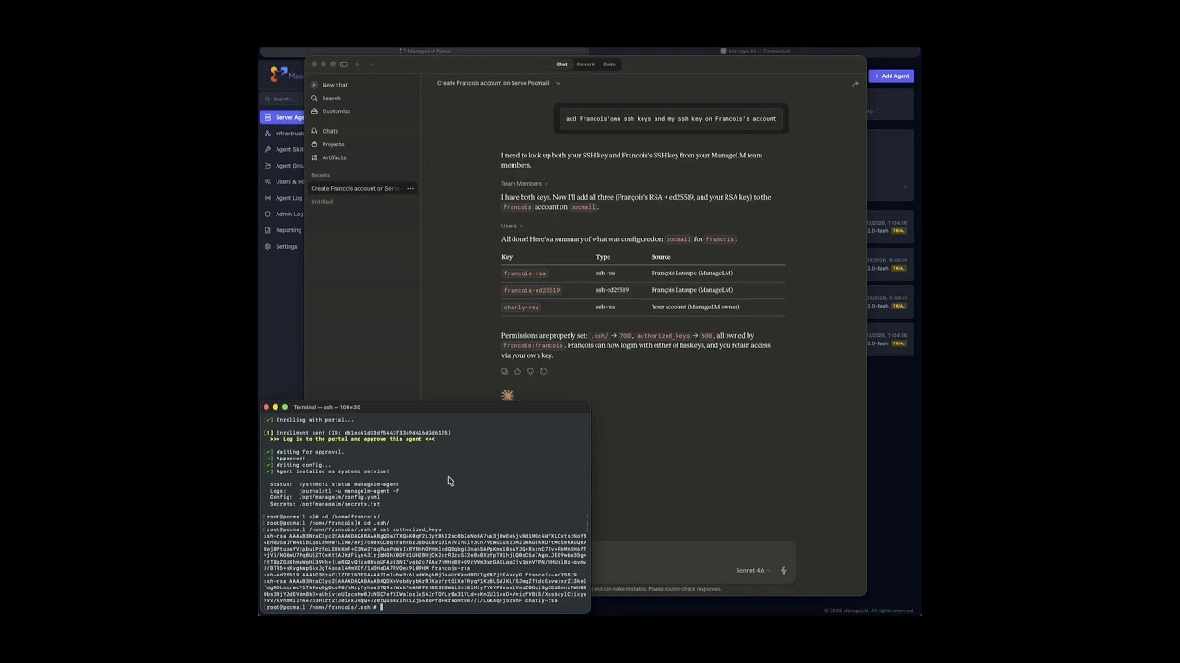The height and width of the screenshot is (663, 1180).
Task: Toggle the sidebar panel icon
Action: (x=344, y=64)
